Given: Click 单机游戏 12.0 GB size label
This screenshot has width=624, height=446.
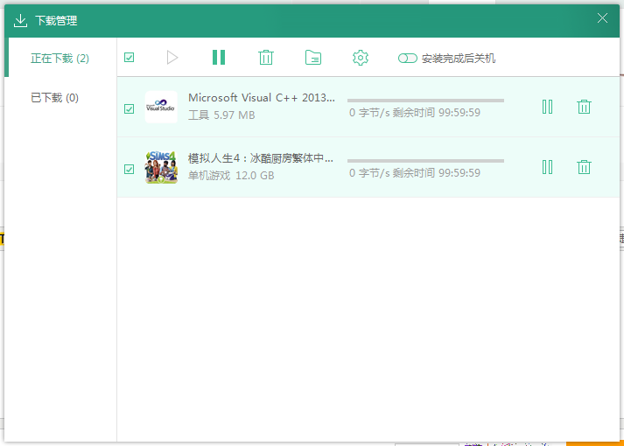Looking at the screenshot, I should click(x=231, y=176).
